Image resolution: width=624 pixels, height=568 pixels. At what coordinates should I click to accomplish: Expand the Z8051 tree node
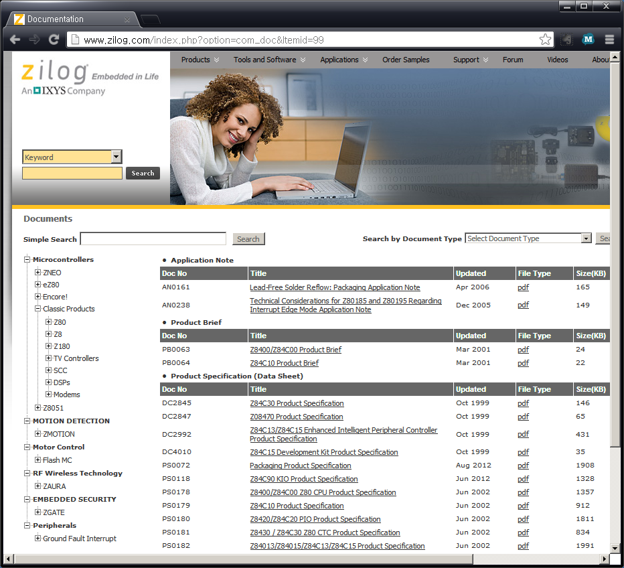37,408
